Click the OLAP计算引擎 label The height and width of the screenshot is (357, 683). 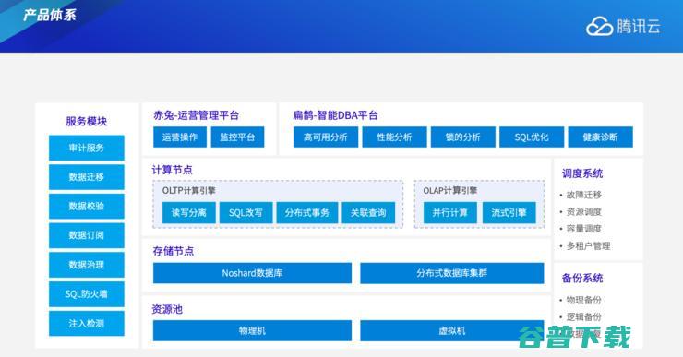tap(450, 190)
